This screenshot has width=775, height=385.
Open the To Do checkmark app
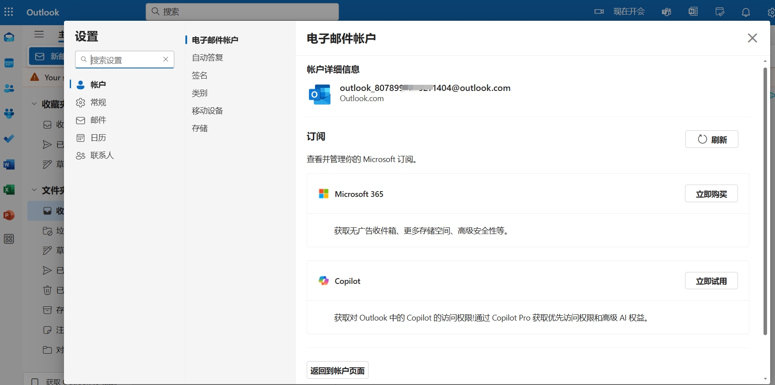[9, 139]
